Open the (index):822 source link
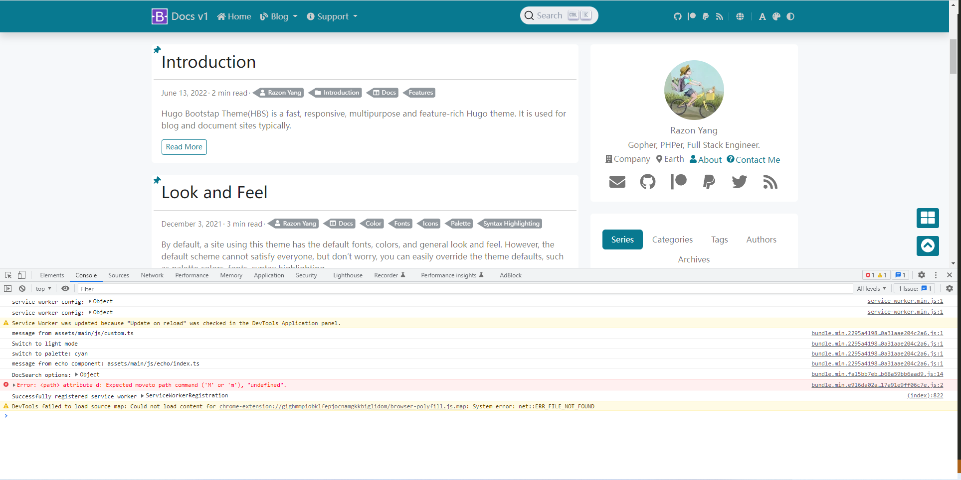 pyautogui.click(x=925, y=395)
